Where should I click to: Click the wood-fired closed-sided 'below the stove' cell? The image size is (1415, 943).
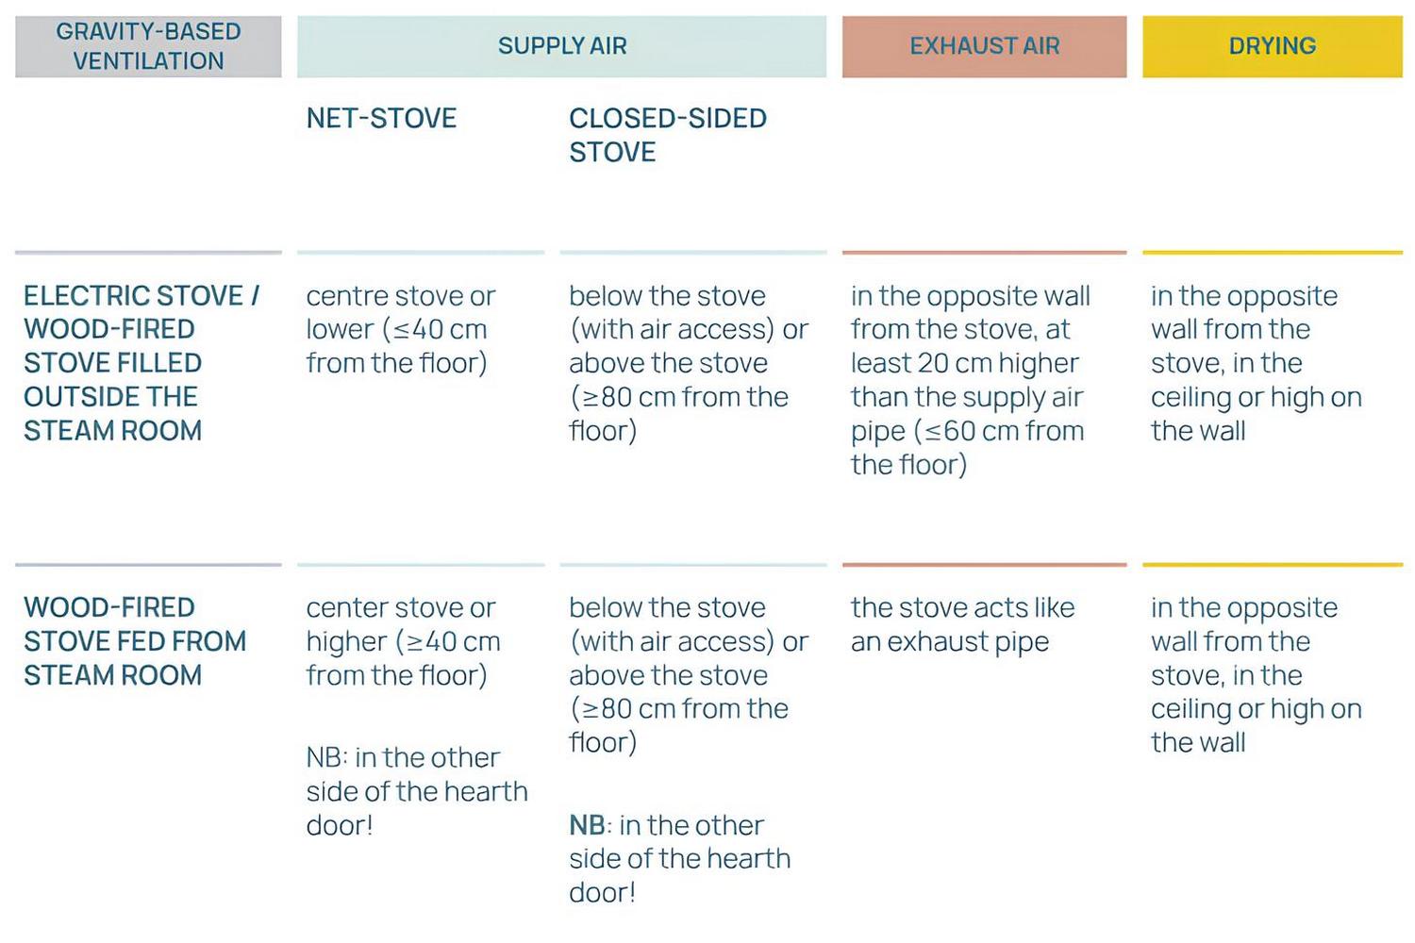(x=689, y=675)
